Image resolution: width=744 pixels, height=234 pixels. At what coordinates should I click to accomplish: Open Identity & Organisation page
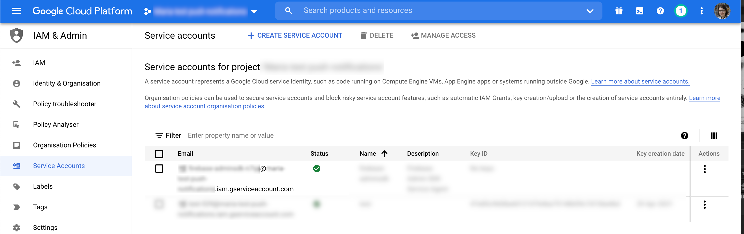coord(66,83)
